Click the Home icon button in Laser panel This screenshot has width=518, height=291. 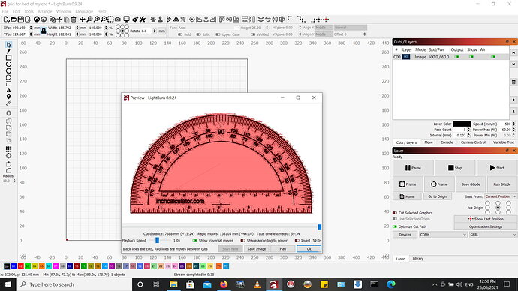point(407,196)
